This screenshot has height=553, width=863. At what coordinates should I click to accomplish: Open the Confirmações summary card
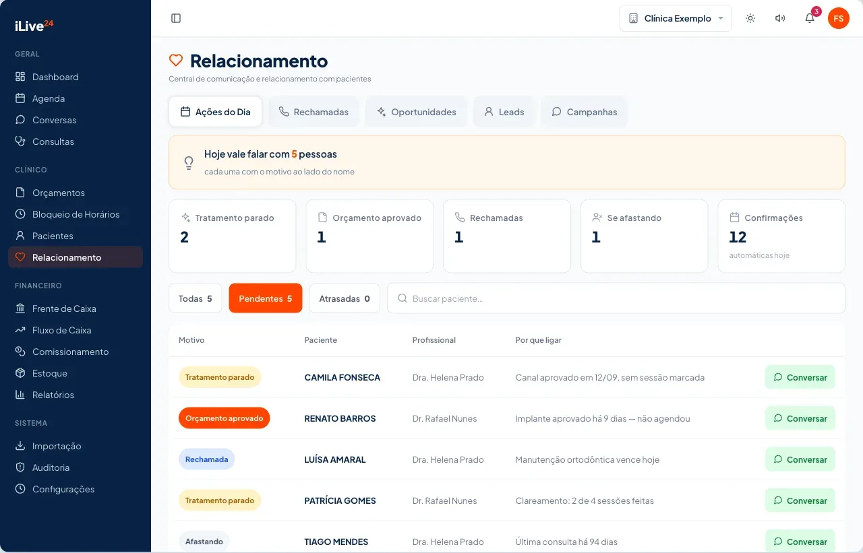(x=781, y=236)
